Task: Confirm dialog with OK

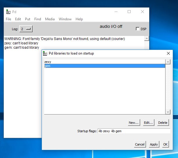Action: pyautogui.click(x=165, y=144)
